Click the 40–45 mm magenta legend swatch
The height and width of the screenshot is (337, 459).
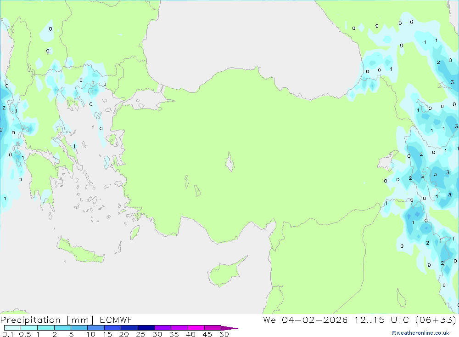point(196,328)
